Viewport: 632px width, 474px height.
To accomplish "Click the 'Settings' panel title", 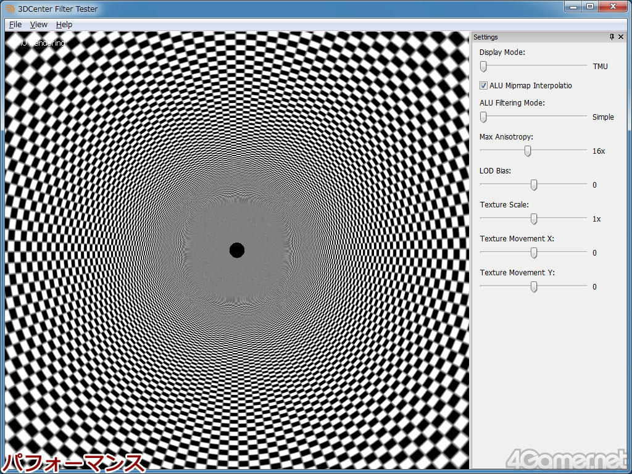I will pyautogui.click(x=485, y=37).
